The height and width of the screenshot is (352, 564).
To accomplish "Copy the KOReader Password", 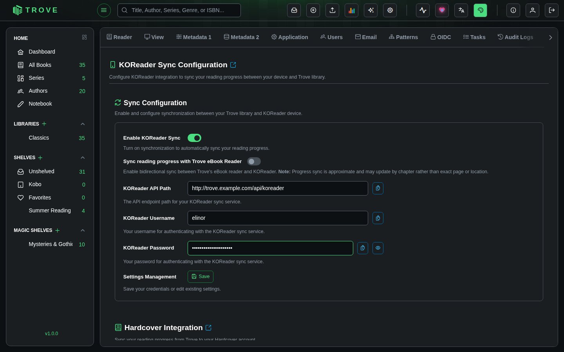I will 363,248.
